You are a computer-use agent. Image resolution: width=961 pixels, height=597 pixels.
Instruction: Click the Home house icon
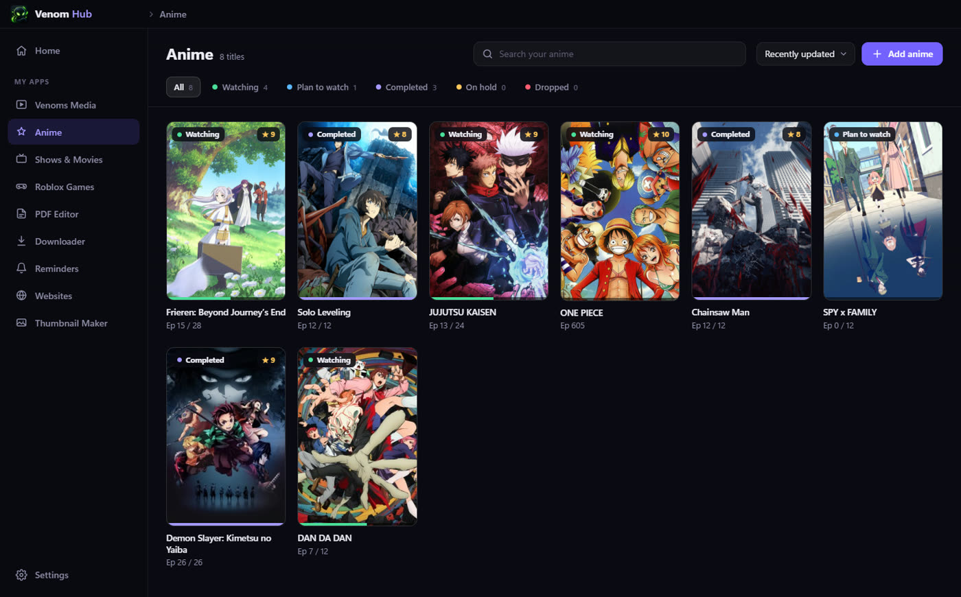pyautogui.click(x=21, y=51)
